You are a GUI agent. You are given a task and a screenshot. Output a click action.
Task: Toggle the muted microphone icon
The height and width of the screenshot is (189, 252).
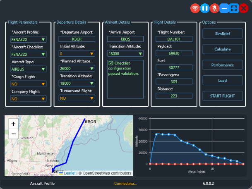pyautogui.click(x=214, y=8)
